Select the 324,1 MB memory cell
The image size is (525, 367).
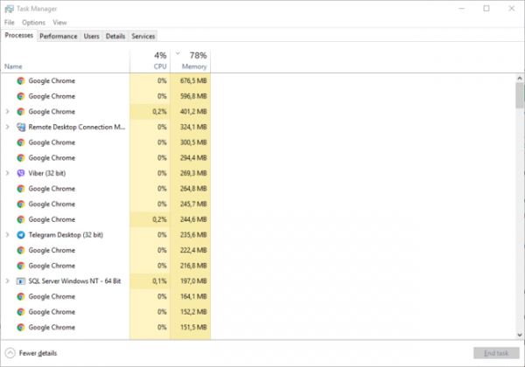coord(191,127)
